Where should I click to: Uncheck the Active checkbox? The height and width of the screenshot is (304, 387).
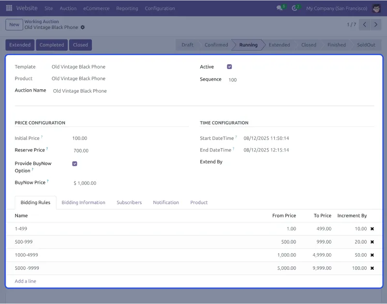[229, 67]
